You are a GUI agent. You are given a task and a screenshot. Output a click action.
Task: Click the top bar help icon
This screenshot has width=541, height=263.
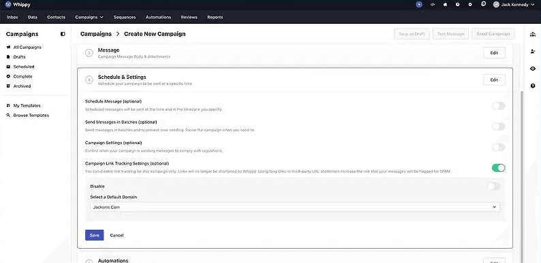[457, 5]
